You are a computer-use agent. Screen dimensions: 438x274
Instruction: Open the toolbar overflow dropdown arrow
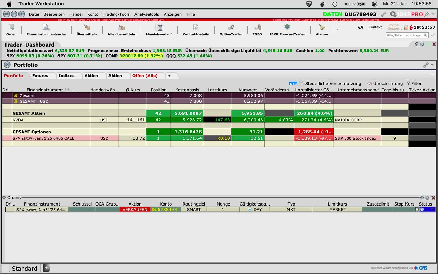pos(338,30)
